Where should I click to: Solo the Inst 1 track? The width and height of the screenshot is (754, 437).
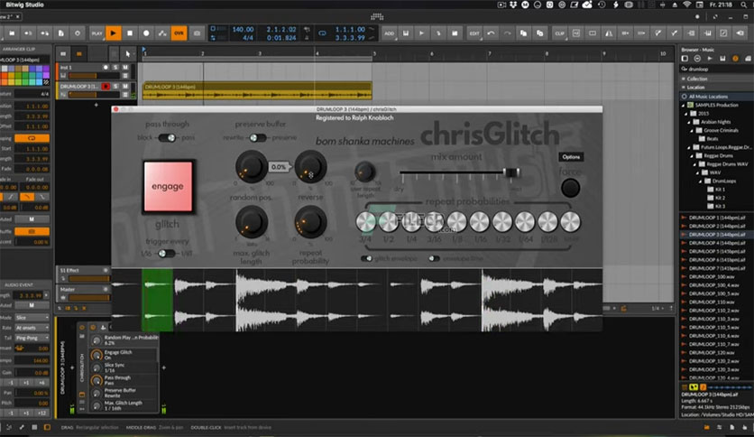tap(115, 68)
